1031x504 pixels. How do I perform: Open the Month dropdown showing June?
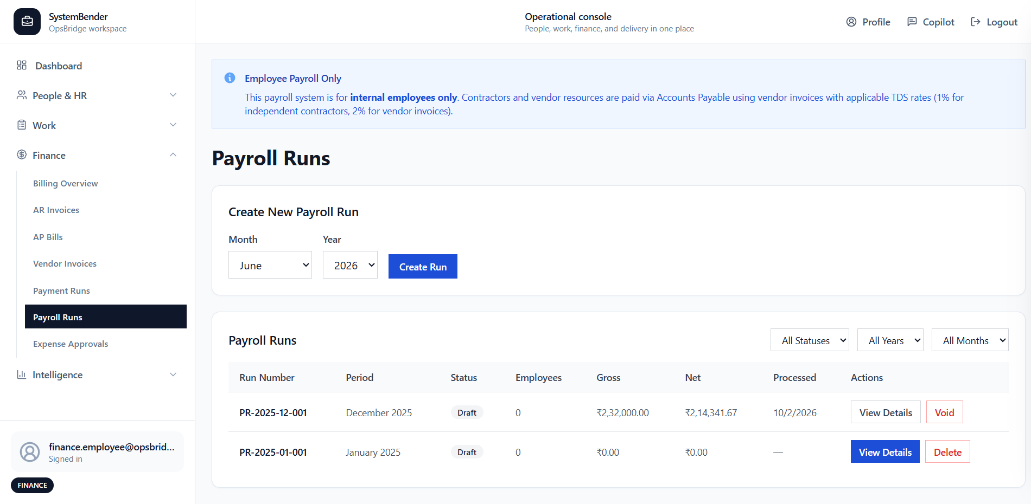tap(270, 265)
